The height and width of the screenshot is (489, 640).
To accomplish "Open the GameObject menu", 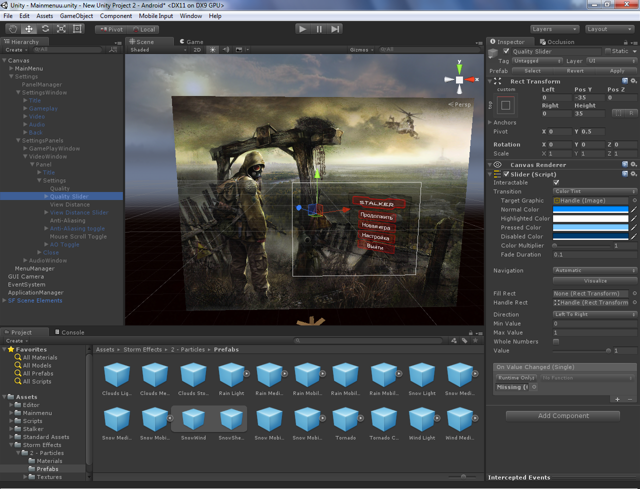I will click(76, 16).
